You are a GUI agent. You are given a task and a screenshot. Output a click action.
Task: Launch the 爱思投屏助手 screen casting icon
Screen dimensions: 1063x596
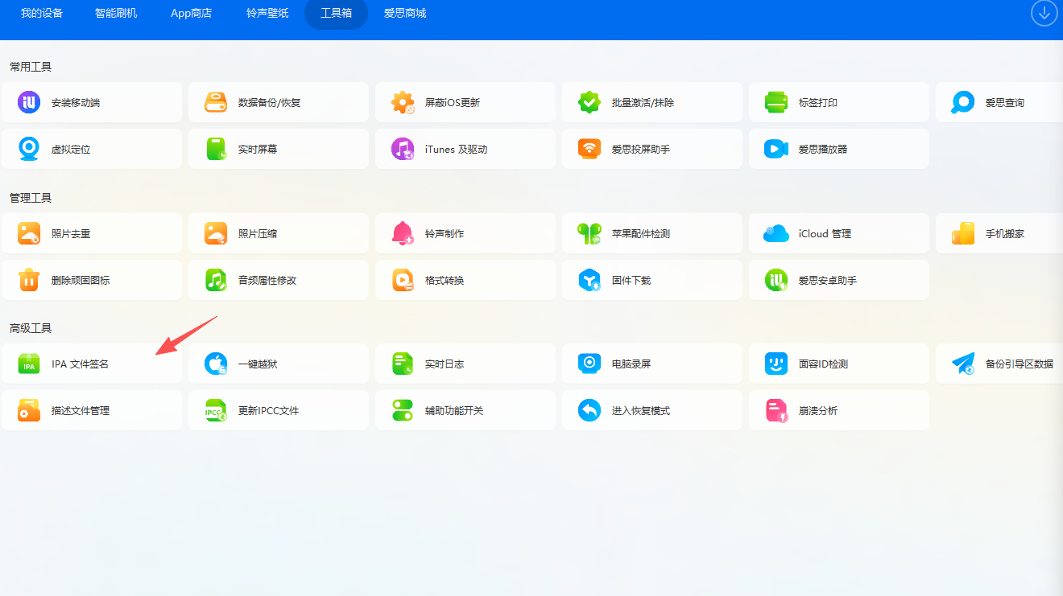[x=589, y=150]
